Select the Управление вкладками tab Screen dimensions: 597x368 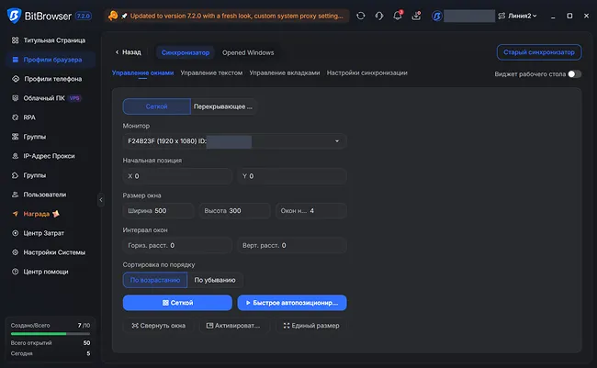coord(285,72)
